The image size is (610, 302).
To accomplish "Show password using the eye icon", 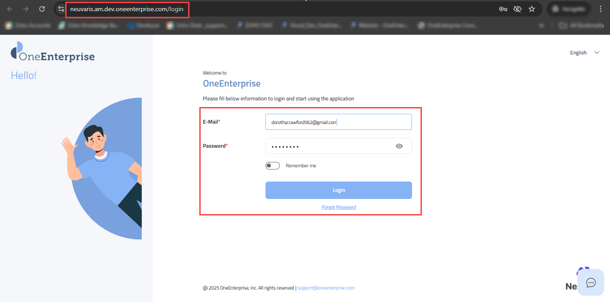I will 400,146.
